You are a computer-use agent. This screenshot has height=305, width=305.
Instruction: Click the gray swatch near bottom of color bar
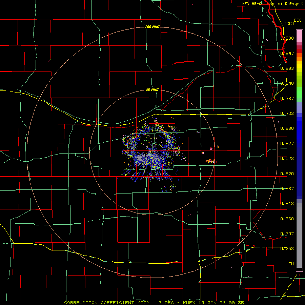point(299,236)
